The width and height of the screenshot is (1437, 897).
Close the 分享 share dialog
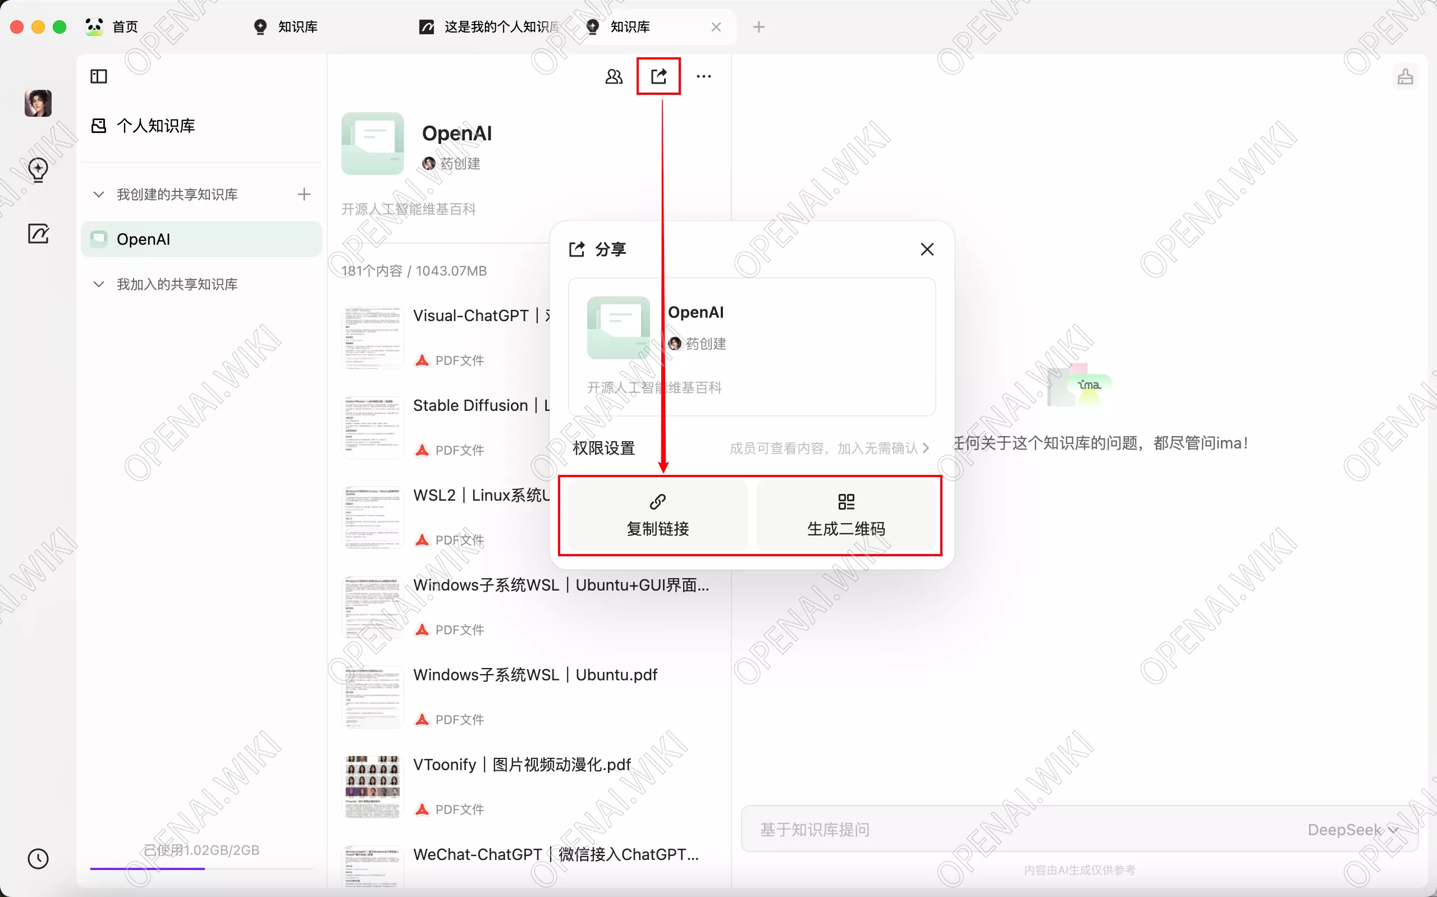927,249
